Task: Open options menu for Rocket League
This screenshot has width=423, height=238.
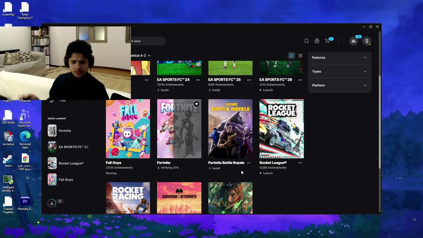Action: coord(300,163)
